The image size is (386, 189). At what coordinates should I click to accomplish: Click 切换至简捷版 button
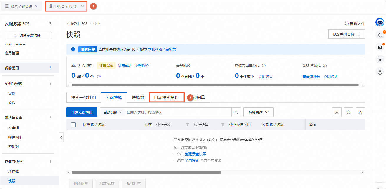pos(28,36)
